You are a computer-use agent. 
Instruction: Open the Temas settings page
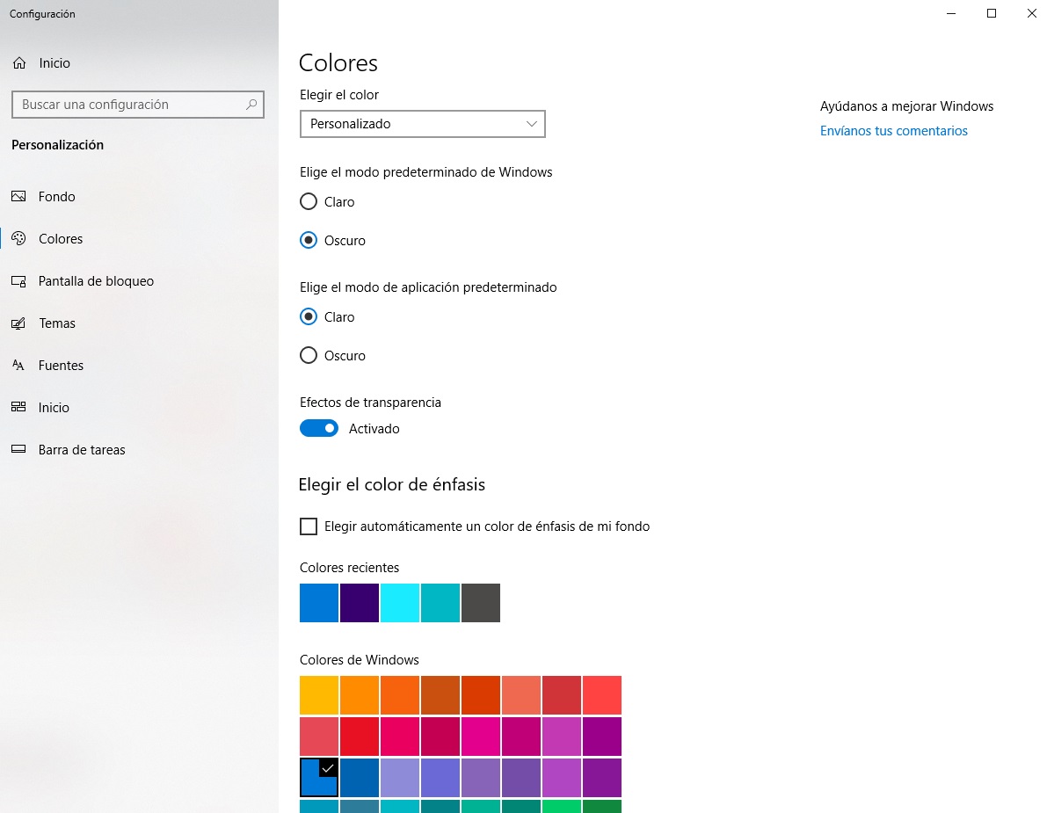(x=57, y=323)
